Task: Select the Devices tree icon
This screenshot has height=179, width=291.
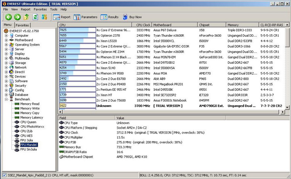Action: [11, 77]
